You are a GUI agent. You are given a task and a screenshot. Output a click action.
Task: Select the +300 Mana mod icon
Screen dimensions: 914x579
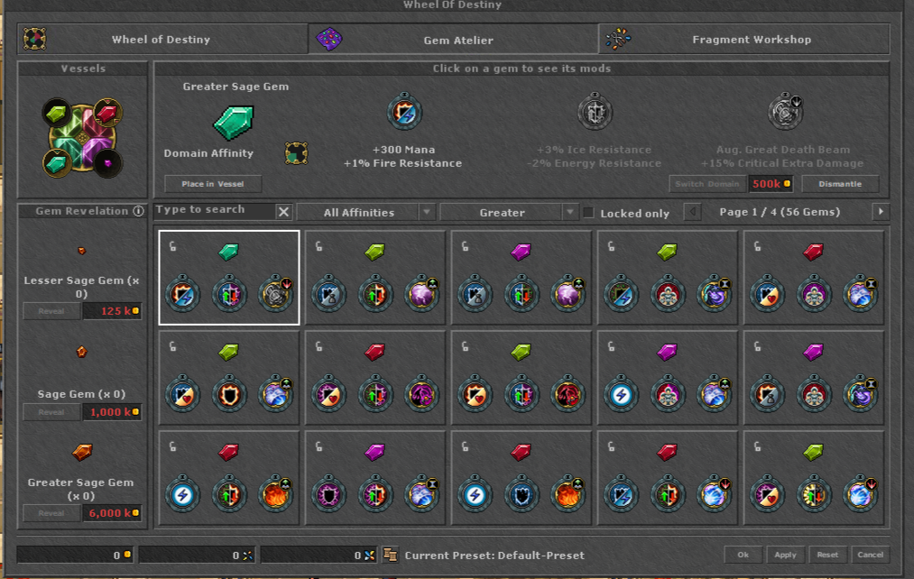pos(404,111)
